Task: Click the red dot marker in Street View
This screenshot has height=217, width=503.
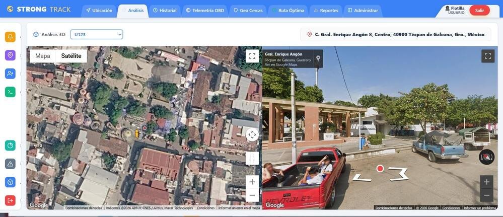Action: (380, 169)
